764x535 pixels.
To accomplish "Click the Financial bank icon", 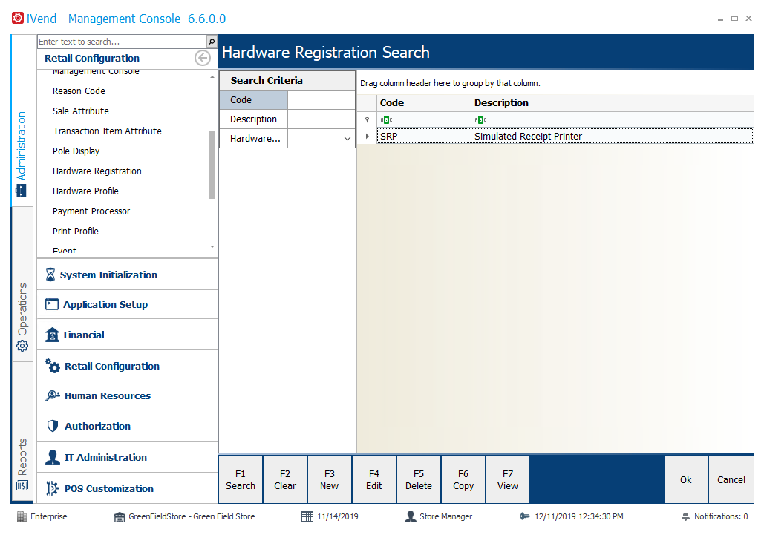I will coord(52,335).
